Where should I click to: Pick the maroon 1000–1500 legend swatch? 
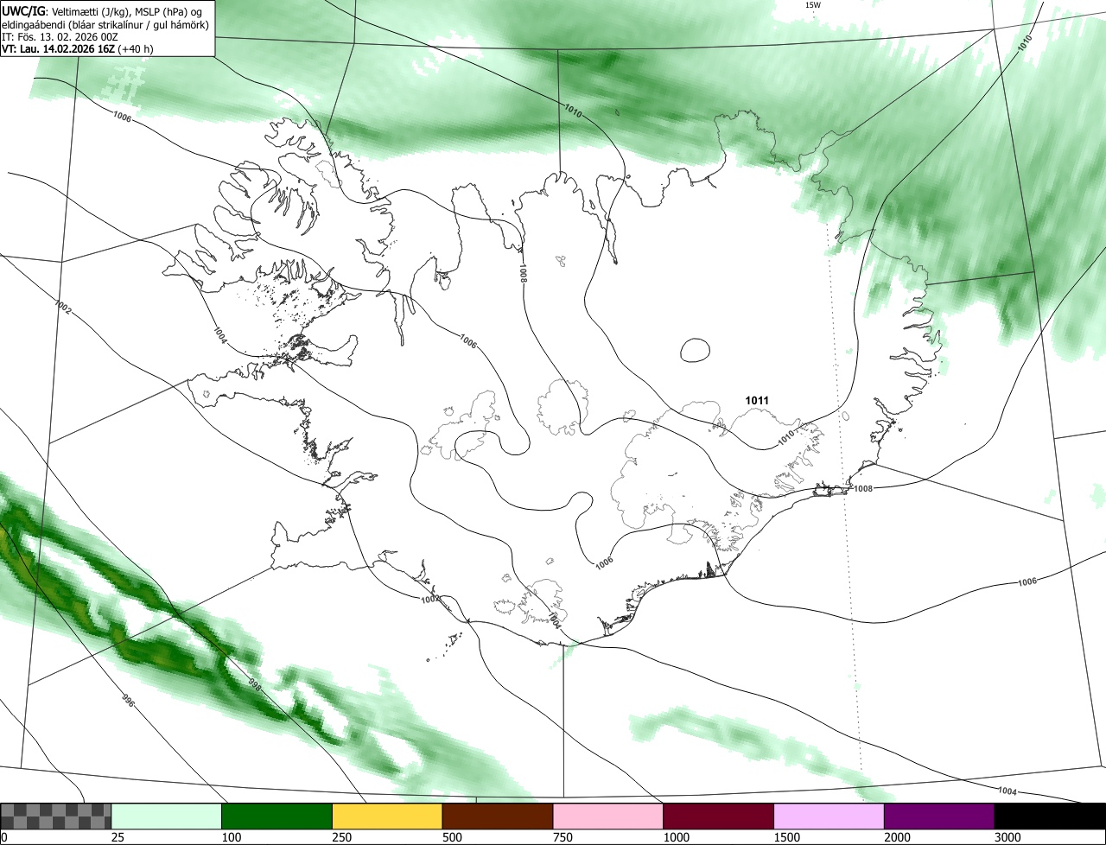[x=719, y=816]
